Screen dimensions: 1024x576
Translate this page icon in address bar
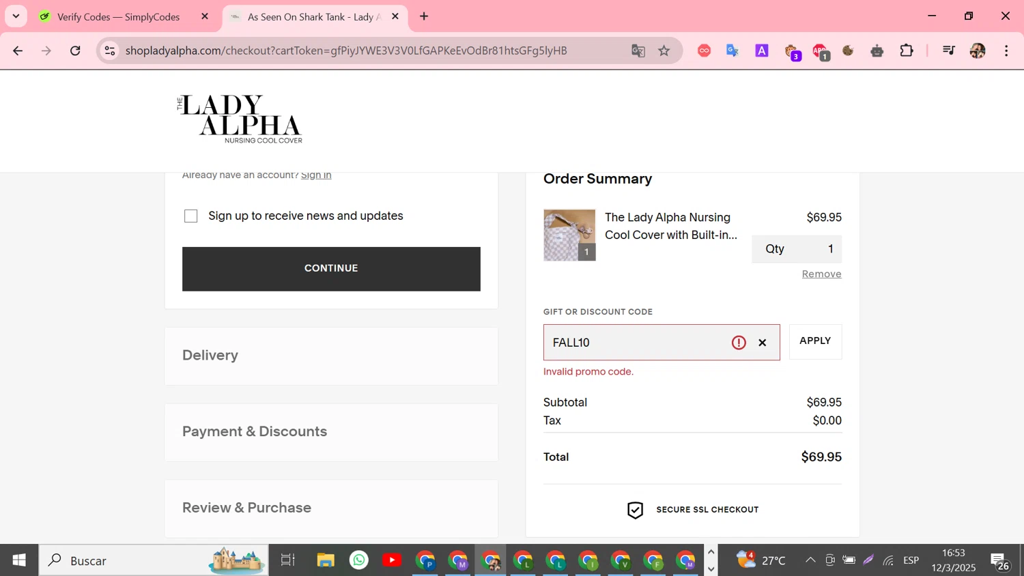point(638,51)
